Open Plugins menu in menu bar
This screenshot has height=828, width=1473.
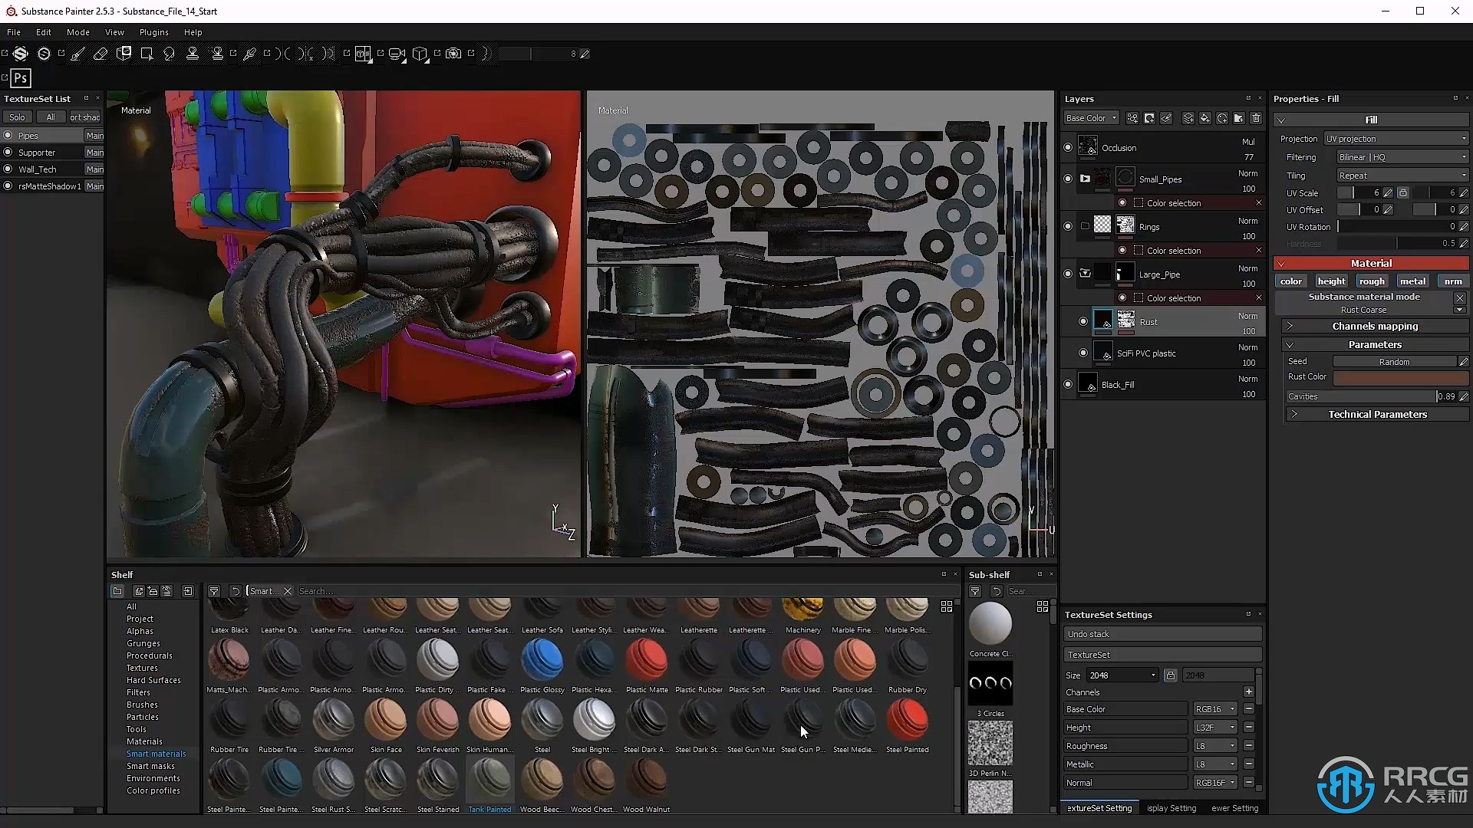coord(153,31)
